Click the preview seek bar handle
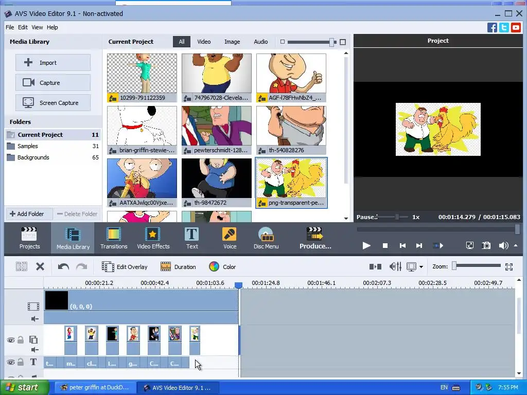 pyautogui.click(x=517, y=229)
